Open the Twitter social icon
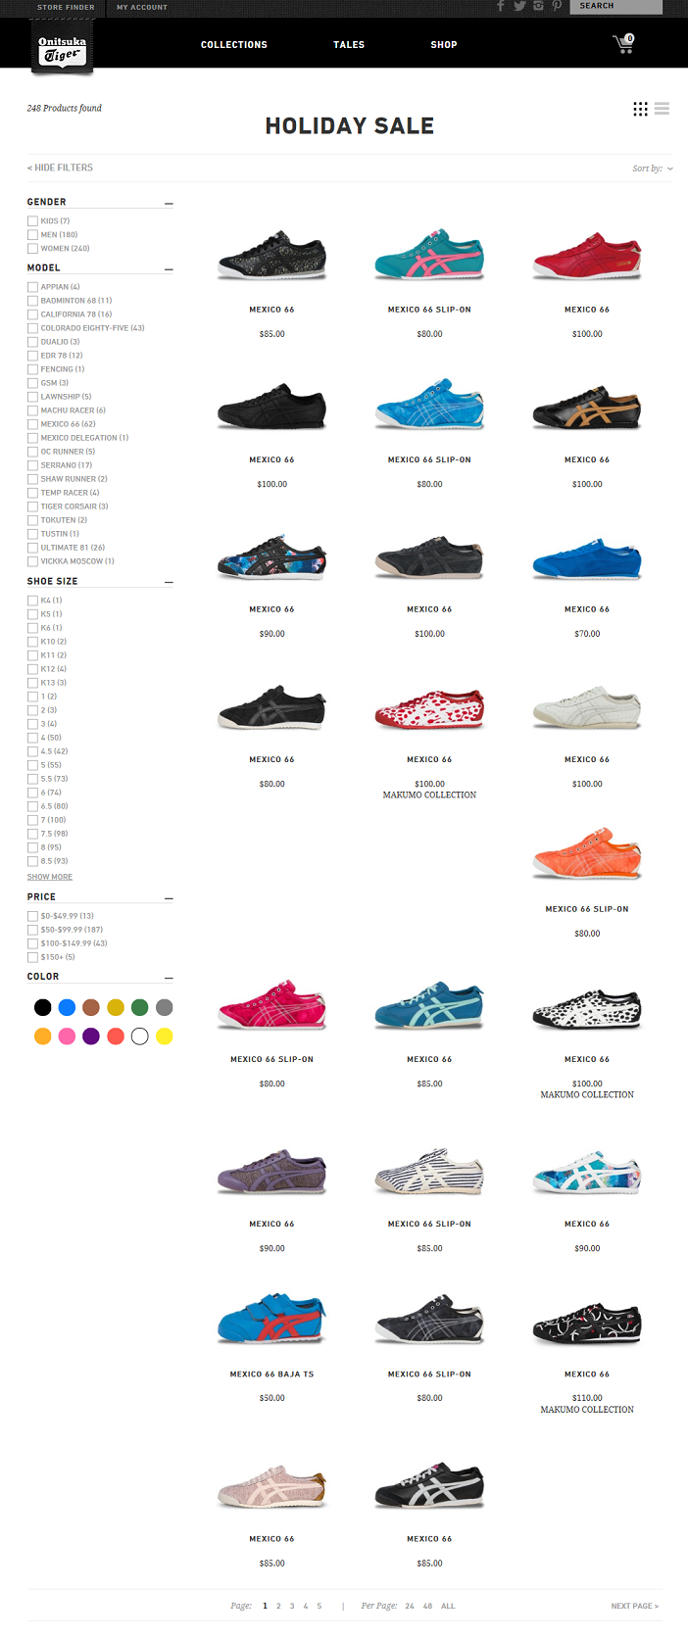 pos(519,6)
